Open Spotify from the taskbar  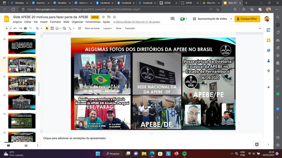point(184,154)
